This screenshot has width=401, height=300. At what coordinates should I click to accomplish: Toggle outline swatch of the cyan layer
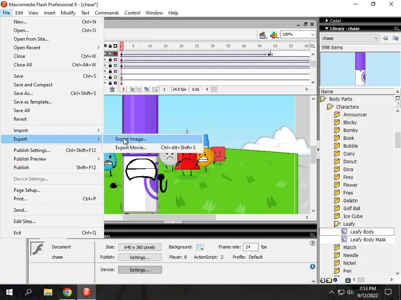(116, 66)
